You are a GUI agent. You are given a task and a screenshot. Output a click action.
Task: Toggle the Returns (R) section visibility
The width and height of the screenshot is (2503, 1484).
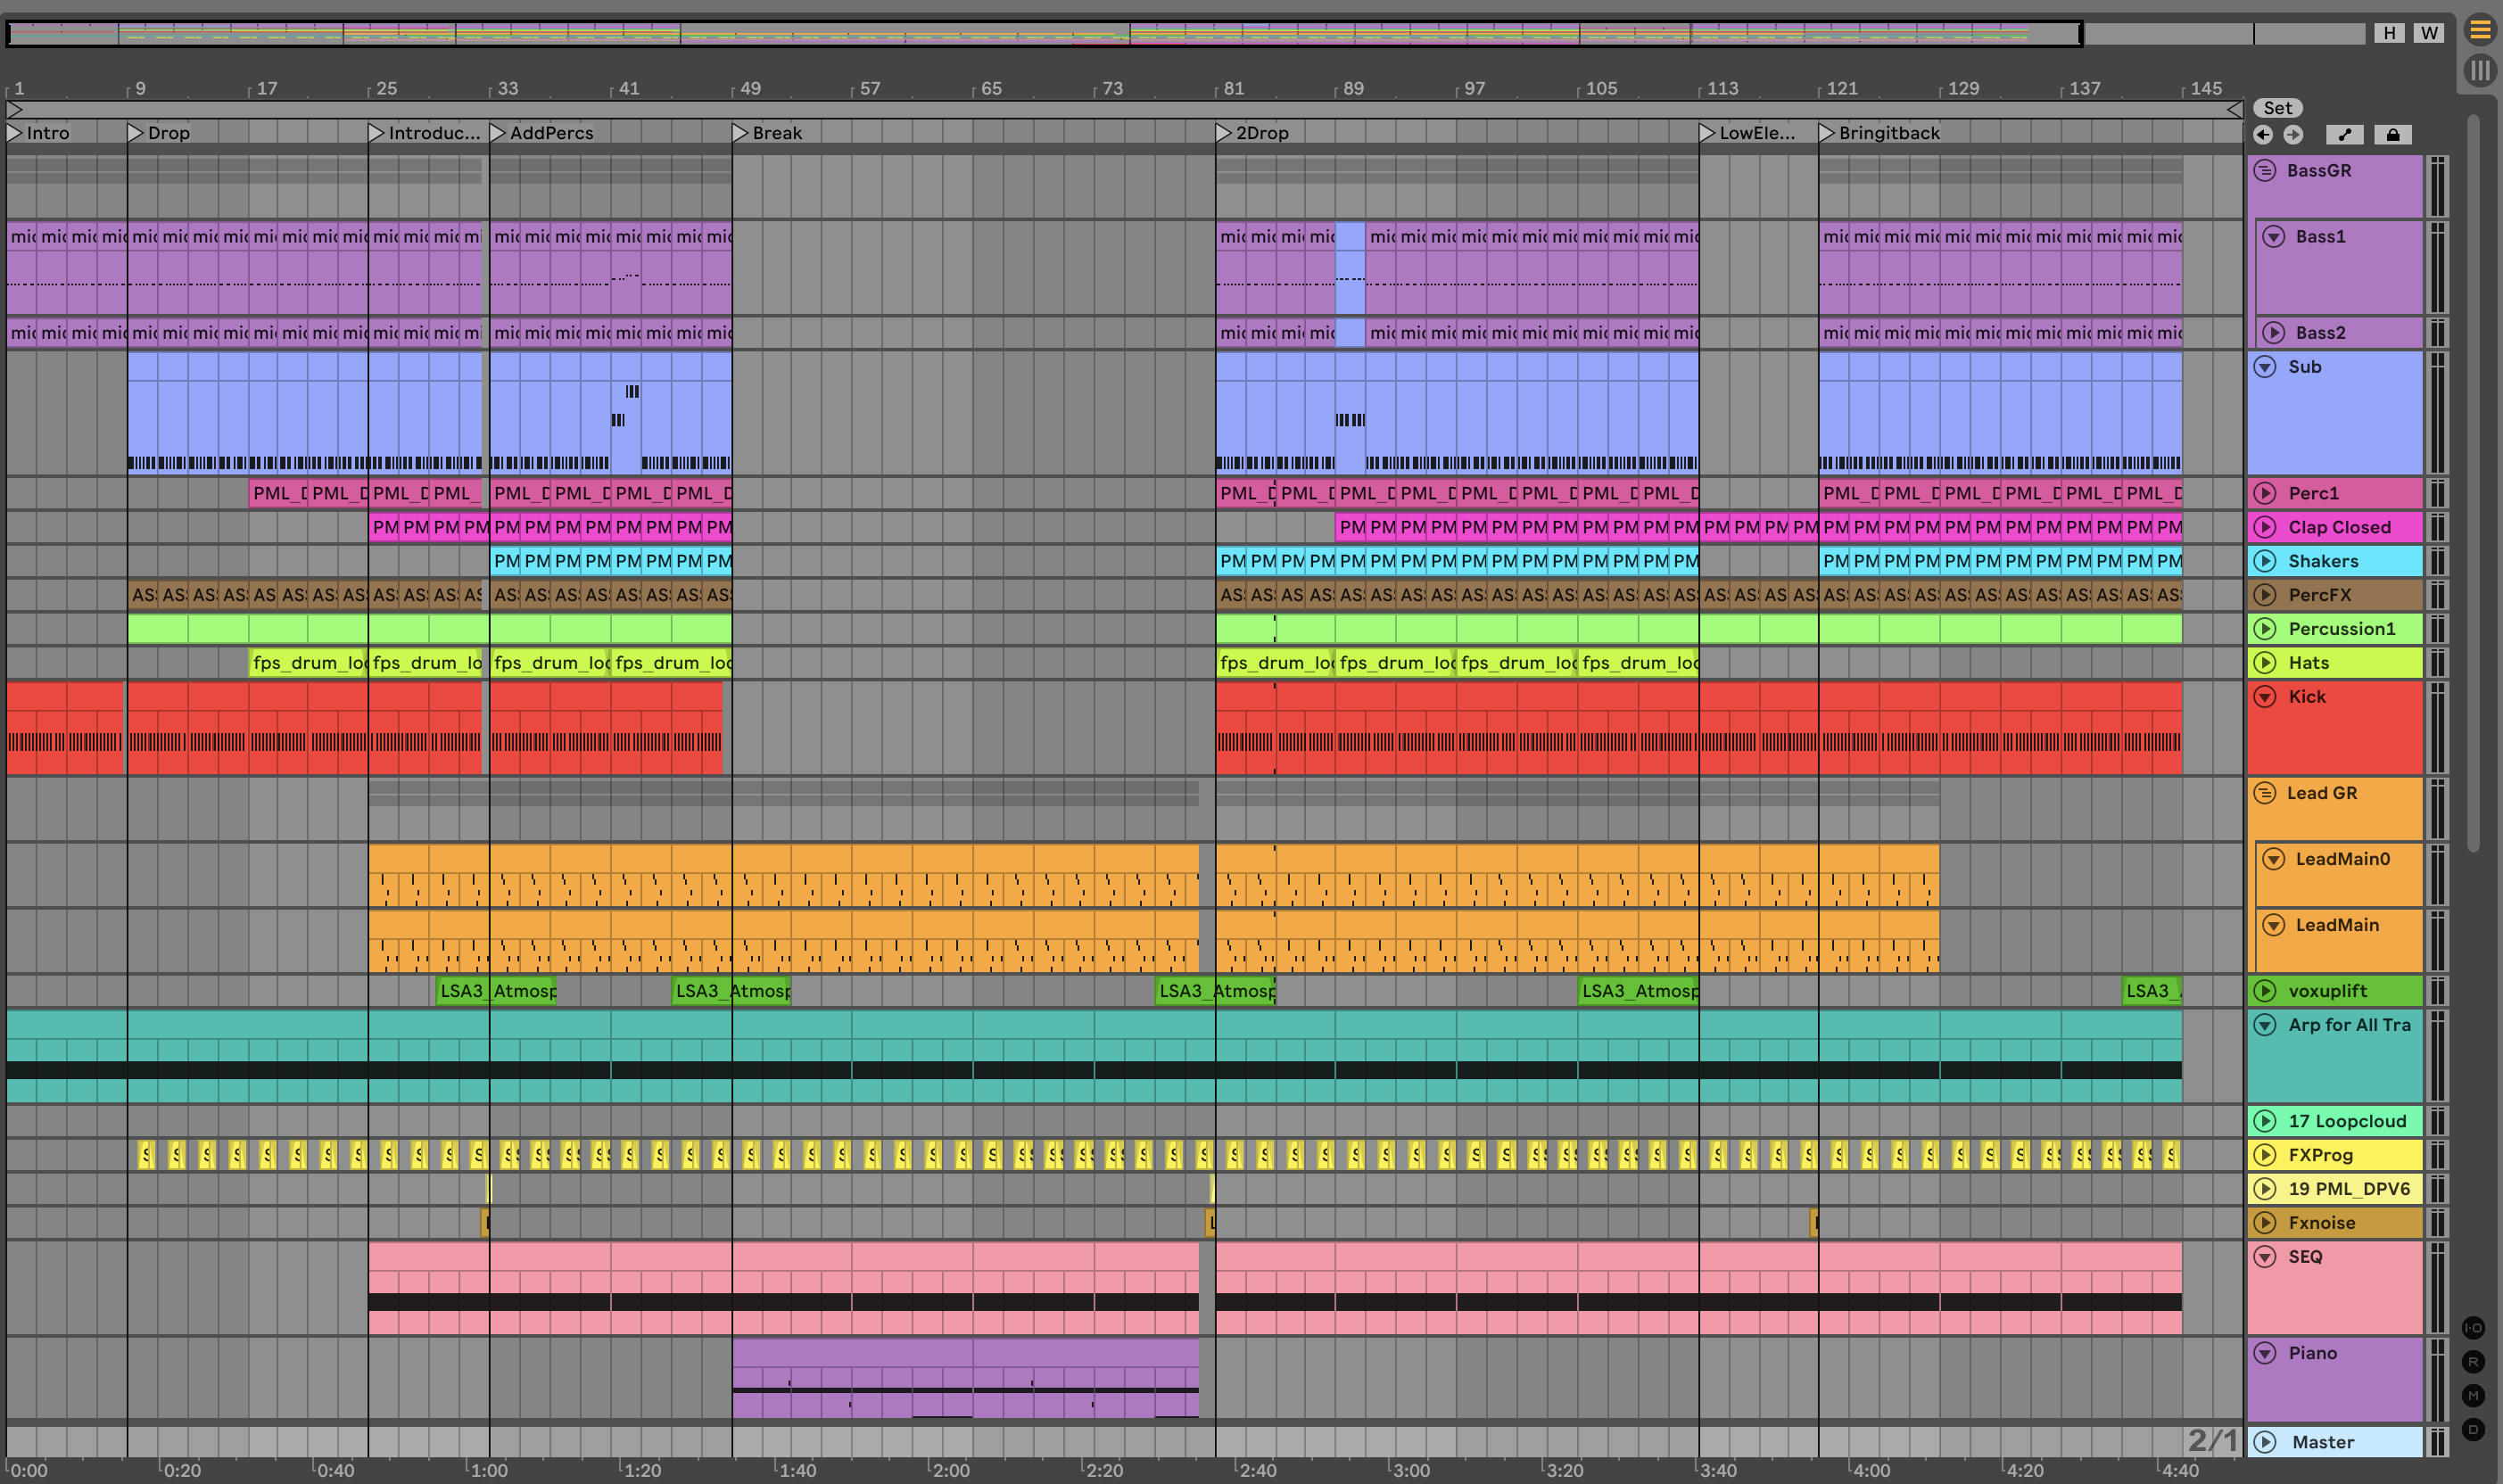point(2473,1362)
